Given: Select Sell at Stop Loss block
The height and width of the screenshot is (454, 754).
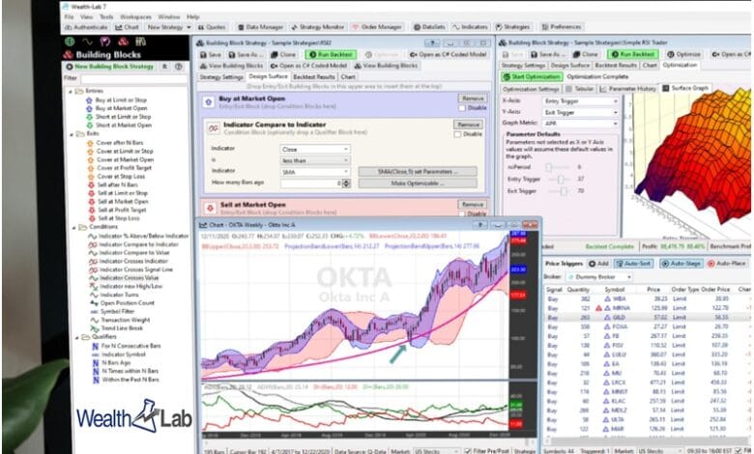Looking at the screenshot, I should [x=119, y=218].
